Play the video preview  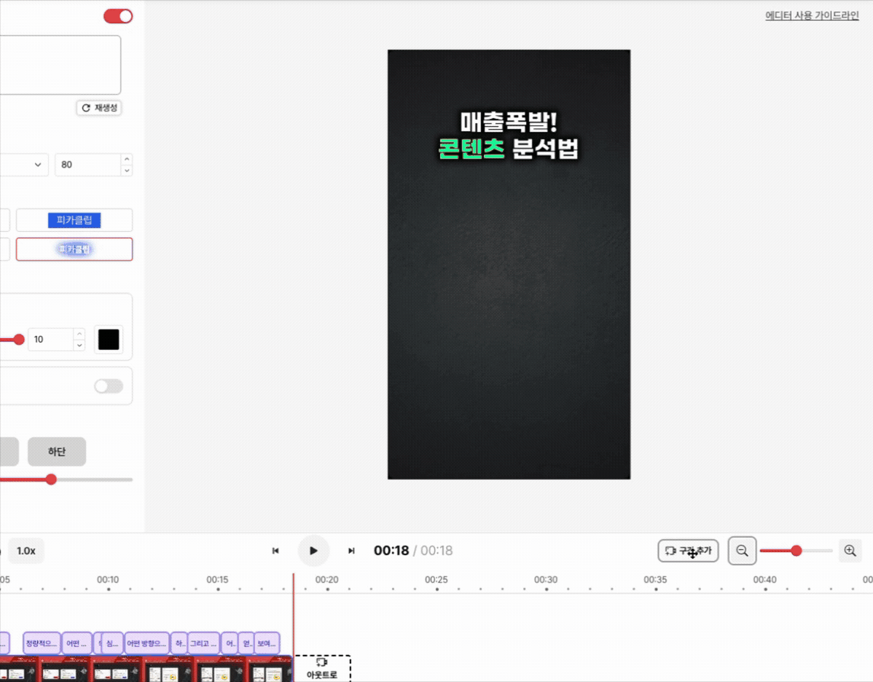click(x=313, y=551)
